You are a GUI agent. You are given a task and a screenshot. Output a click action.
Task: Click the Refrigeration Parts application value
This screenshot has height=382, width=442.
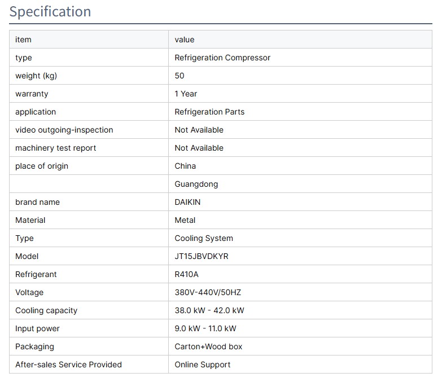209,112
